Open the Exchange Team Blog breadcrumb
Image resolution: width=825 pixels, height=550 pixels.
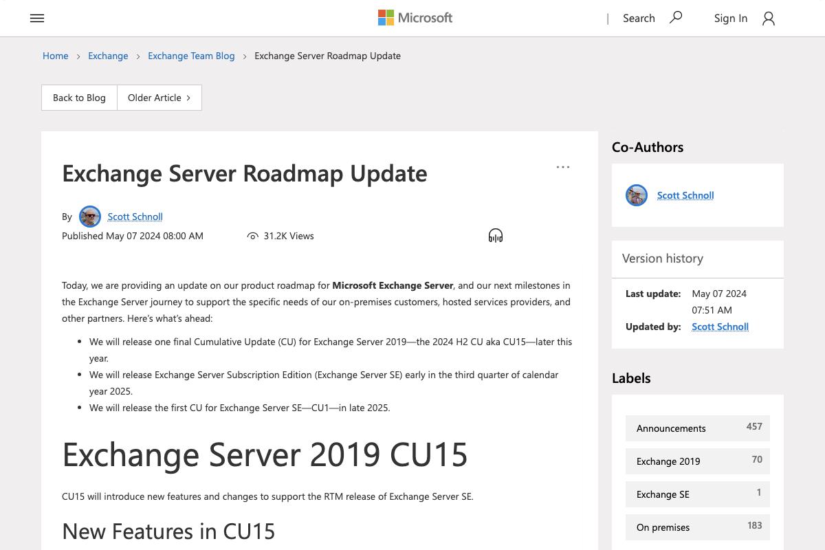coord(191,56)
